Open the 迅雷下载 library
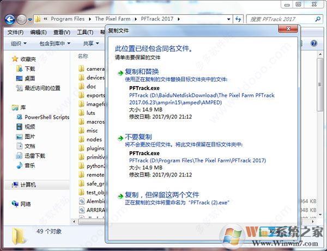Image resolution: width=327 pixels, height=251 pixels. (31, 156)
